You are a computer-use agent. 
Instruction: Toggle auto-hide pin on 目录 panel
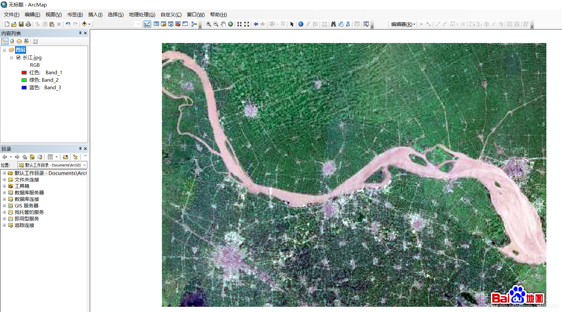(x=80, y=149)
